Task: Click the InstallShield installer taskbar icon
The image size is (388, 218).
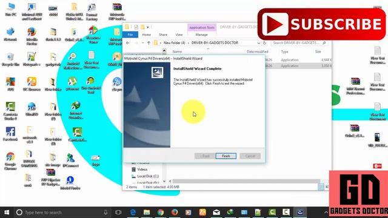Action: pyautogui.click(x=300, y=213)
